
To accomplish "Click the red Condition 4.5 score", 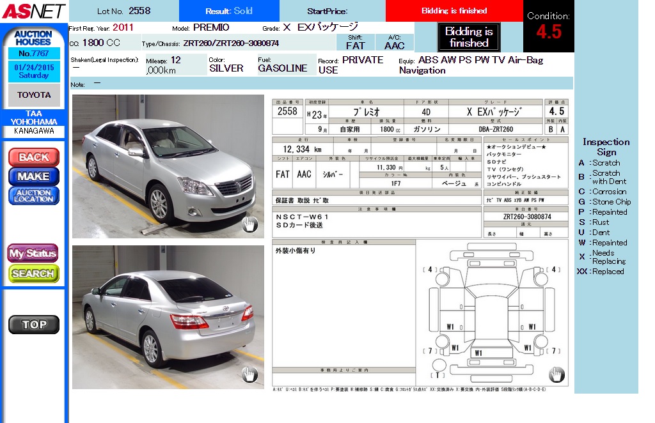I will [x=548, y=32].
